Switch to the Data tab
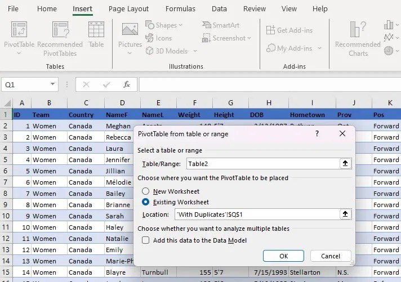Viewport: 401px width, 282px height. click(x=219, y=8)
